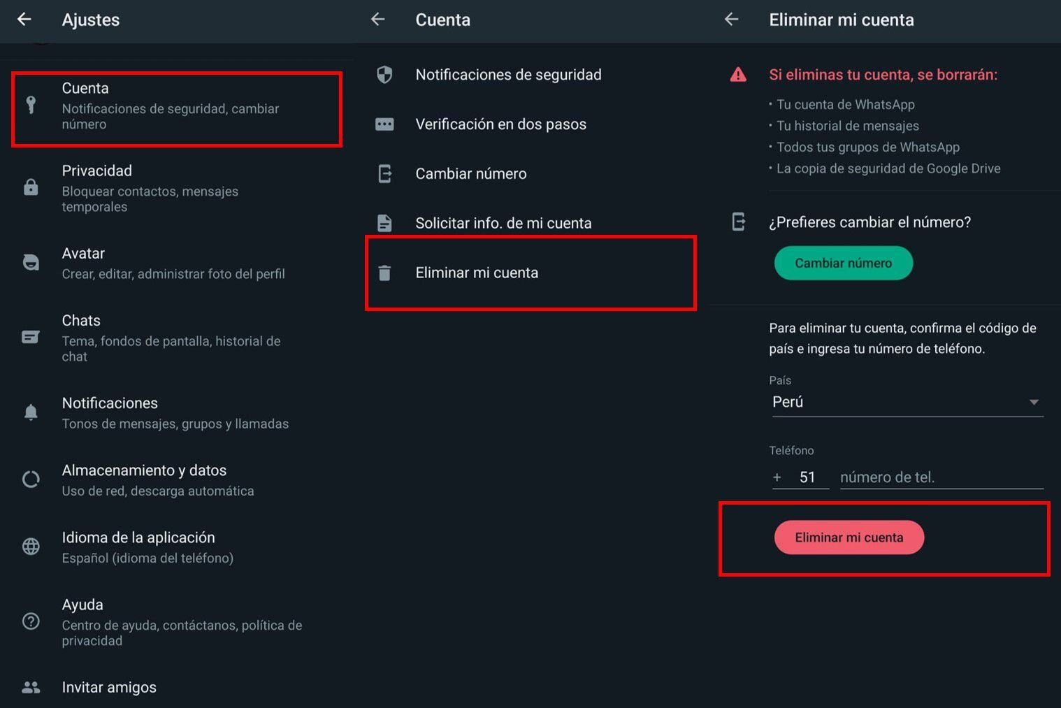Screen dimensions: 1061x708
Task: Click the key icon beside Cuenta
Action: (x=31, y=105)
